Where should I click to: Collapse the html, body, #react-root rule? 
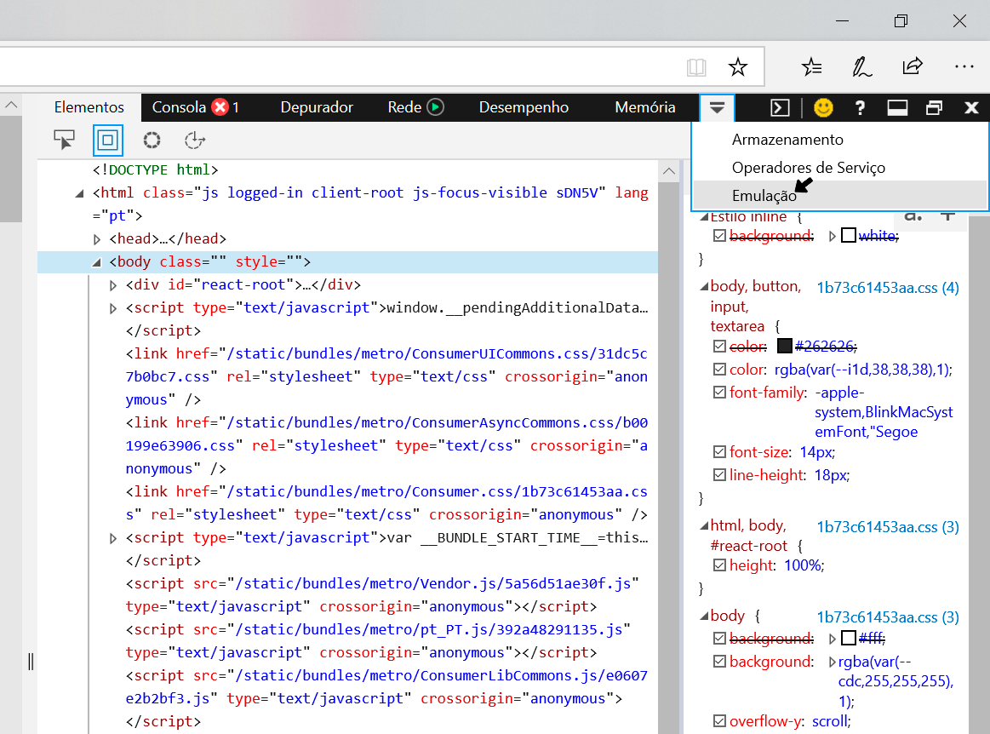click(x=704, y=525)
